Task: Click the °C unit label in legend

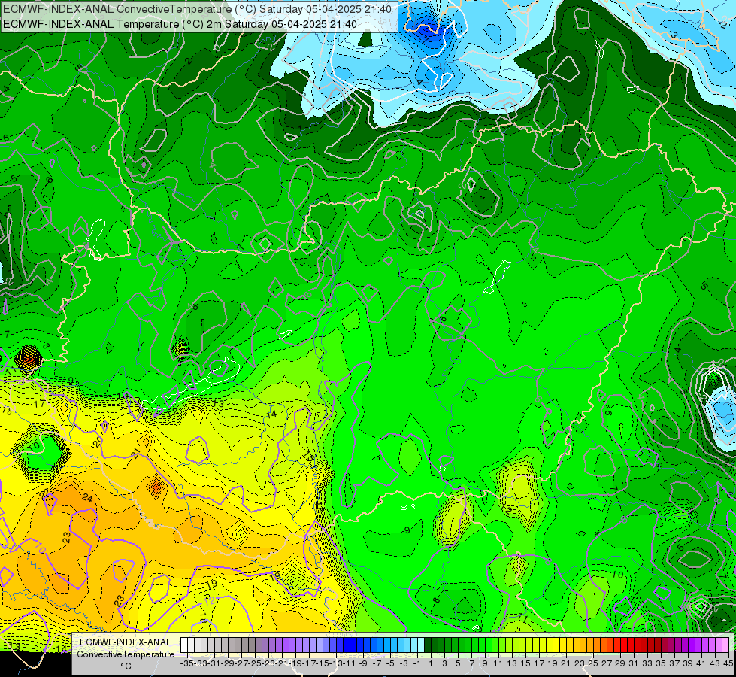Action: [126, 666]
